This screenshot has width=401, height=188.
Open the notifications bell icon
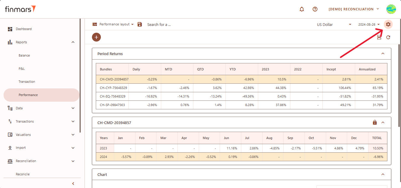[302, 9]
